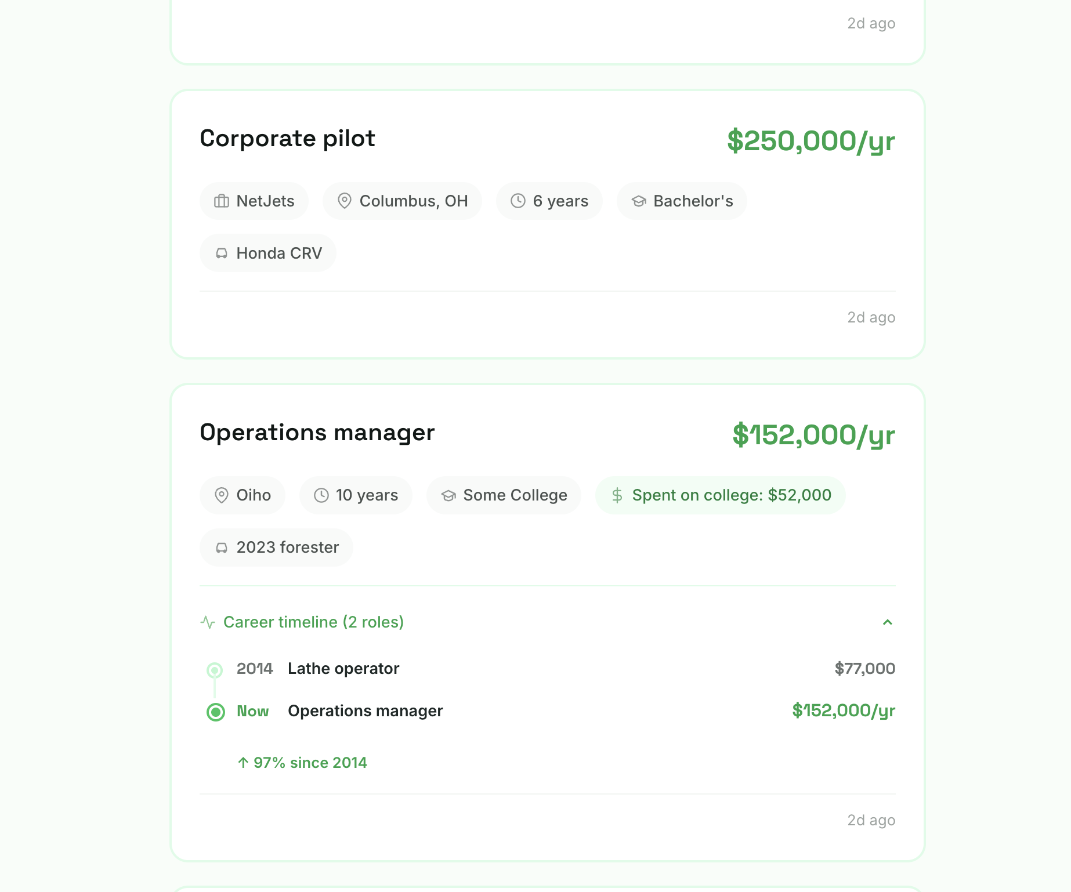Open the Spent on college: $52,000 badge
1071x892 pixels.
[720, 495]
